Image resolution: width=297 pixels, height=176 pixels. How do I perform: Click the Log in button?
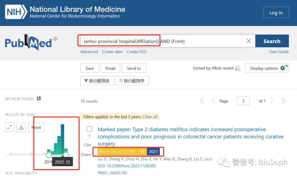pos(276,13)
